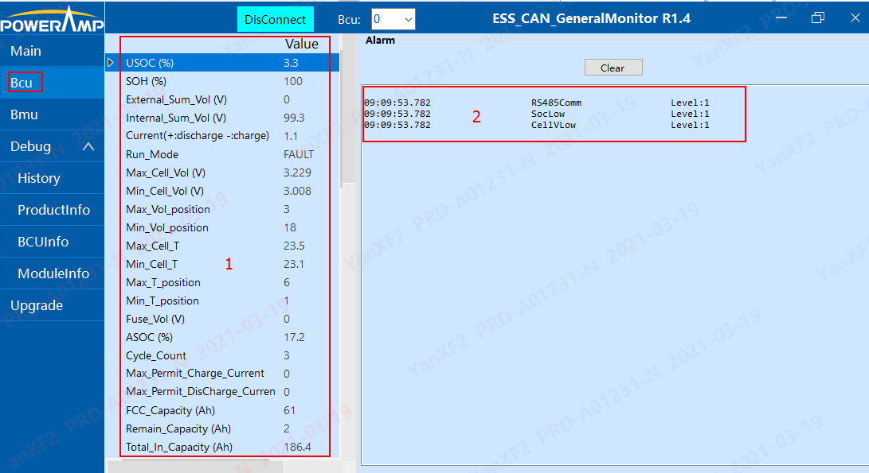Screen dimensions: 869x473
Task: Switch to the Bcu page
Action: (52, 83)
